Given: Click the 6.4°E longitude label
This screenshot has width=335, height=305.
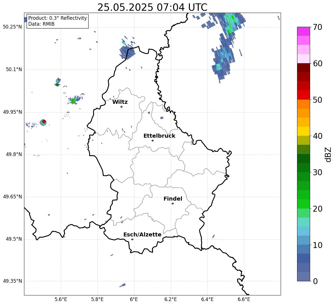Looking at the screenshot, I should pos(207,299).
